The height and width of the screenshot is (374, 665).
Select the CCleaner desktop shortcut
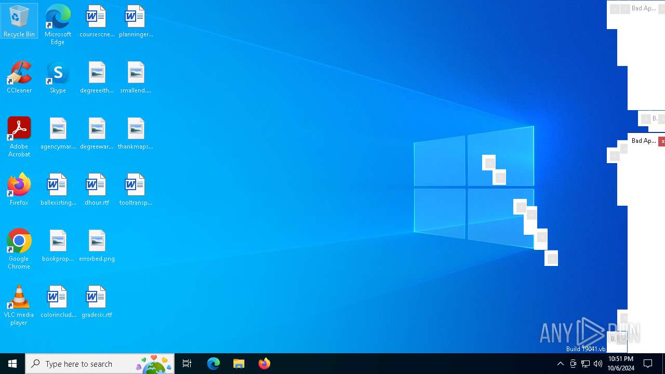19,77
